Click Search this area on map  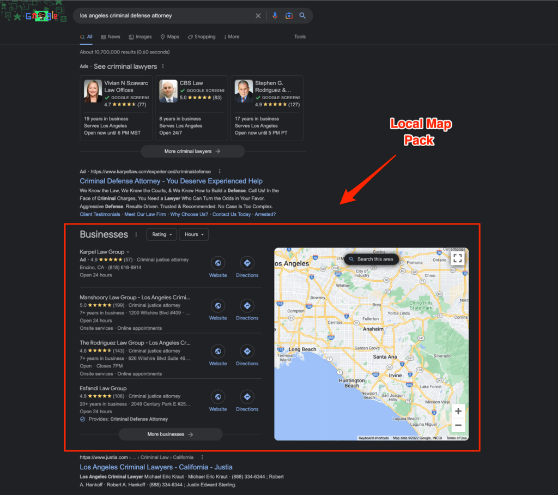(371, 259)
